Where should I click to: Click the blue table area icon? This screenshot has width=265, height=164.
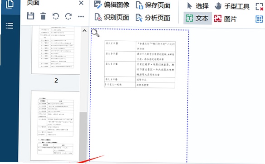259,19
